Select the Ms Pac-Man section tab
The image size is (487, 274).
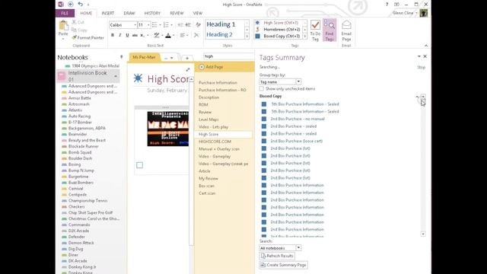pos(144,58)
